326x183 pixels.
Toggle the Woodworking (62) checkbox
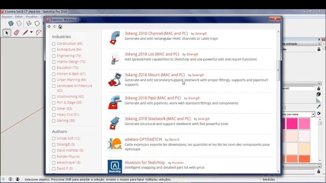tap(54, 97)
